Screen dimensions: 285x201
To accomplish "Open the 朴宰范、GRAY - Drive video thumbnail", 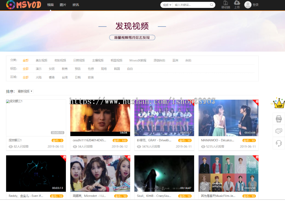I will (x=164, y=118).
